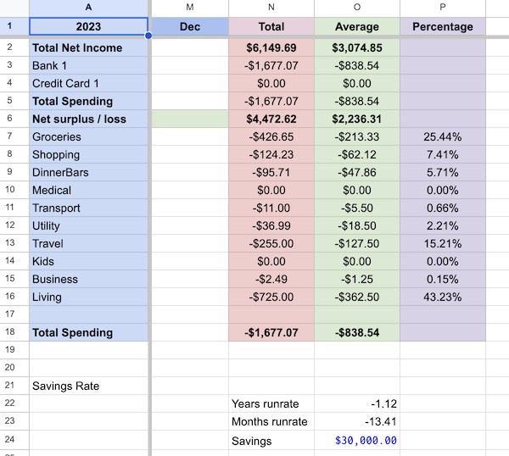
Task: Select the $4,472.62 net surplus cell
Action: [x=271, y=119]
